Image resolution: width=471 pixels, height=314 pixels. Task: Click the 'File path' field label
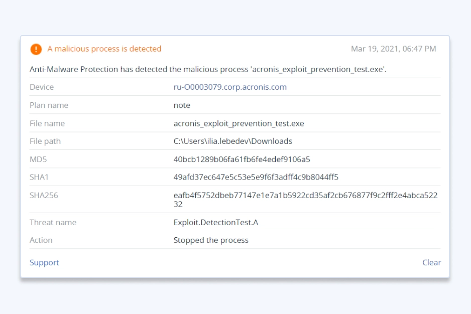(x=45, y=141)
